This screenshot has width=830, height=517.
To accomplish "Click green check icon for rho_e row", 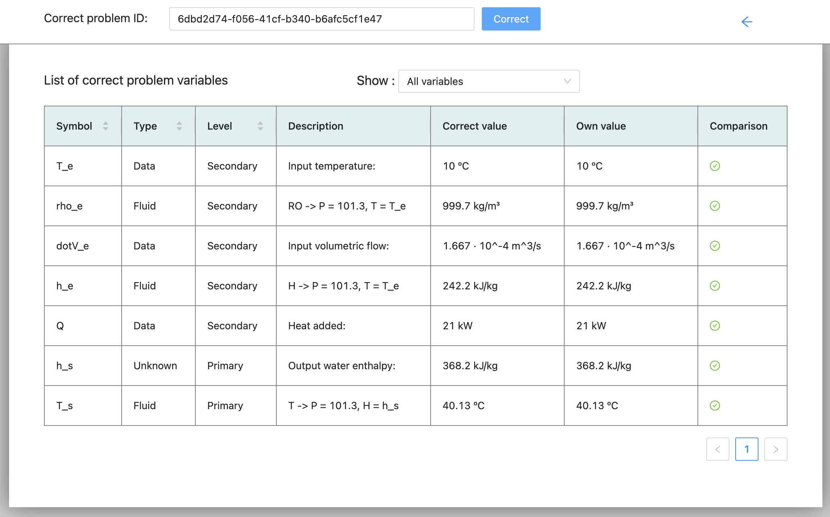I will (x=715, y=206).
